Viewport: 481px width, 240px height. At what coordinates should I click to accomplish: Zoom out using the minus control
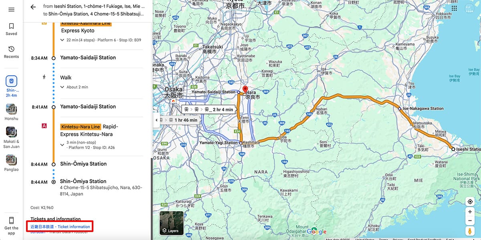click(470, 220)
